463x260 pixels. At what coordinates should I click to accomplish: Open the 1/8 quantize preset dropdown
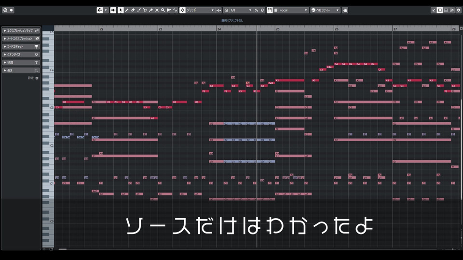coord(241,10)
